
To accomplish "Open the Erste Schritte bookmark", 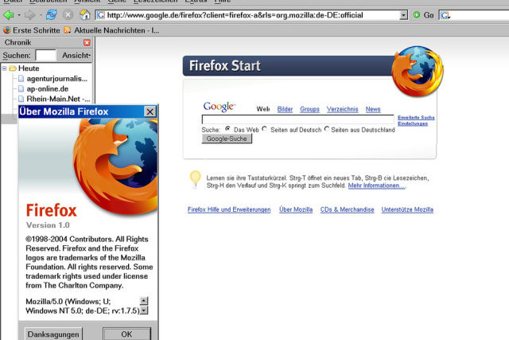I will tap(32, 30).
